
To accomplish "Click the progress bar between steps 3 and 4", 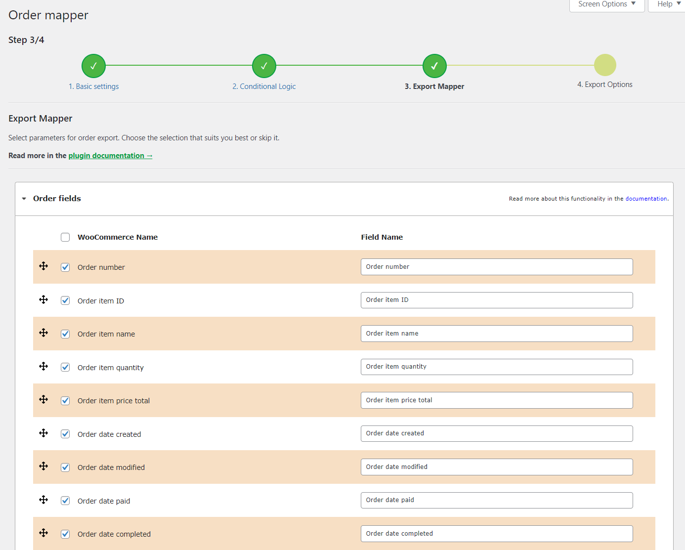I will [x=519, y=65].
